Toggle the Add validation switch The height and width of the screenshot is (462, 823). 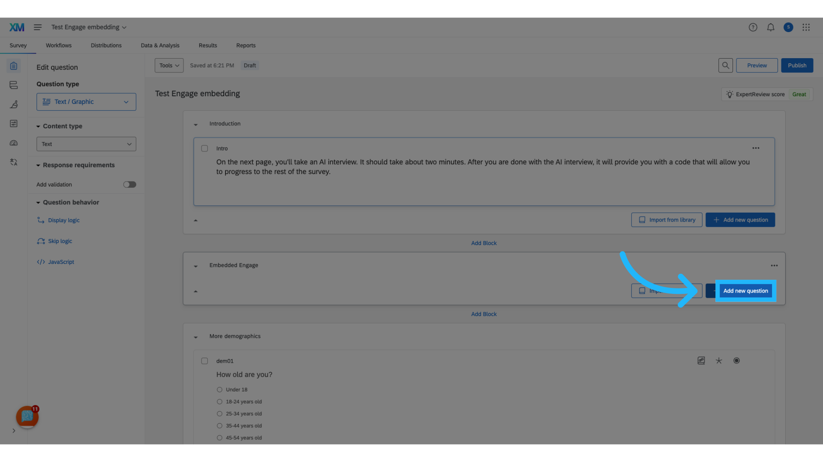129,184
